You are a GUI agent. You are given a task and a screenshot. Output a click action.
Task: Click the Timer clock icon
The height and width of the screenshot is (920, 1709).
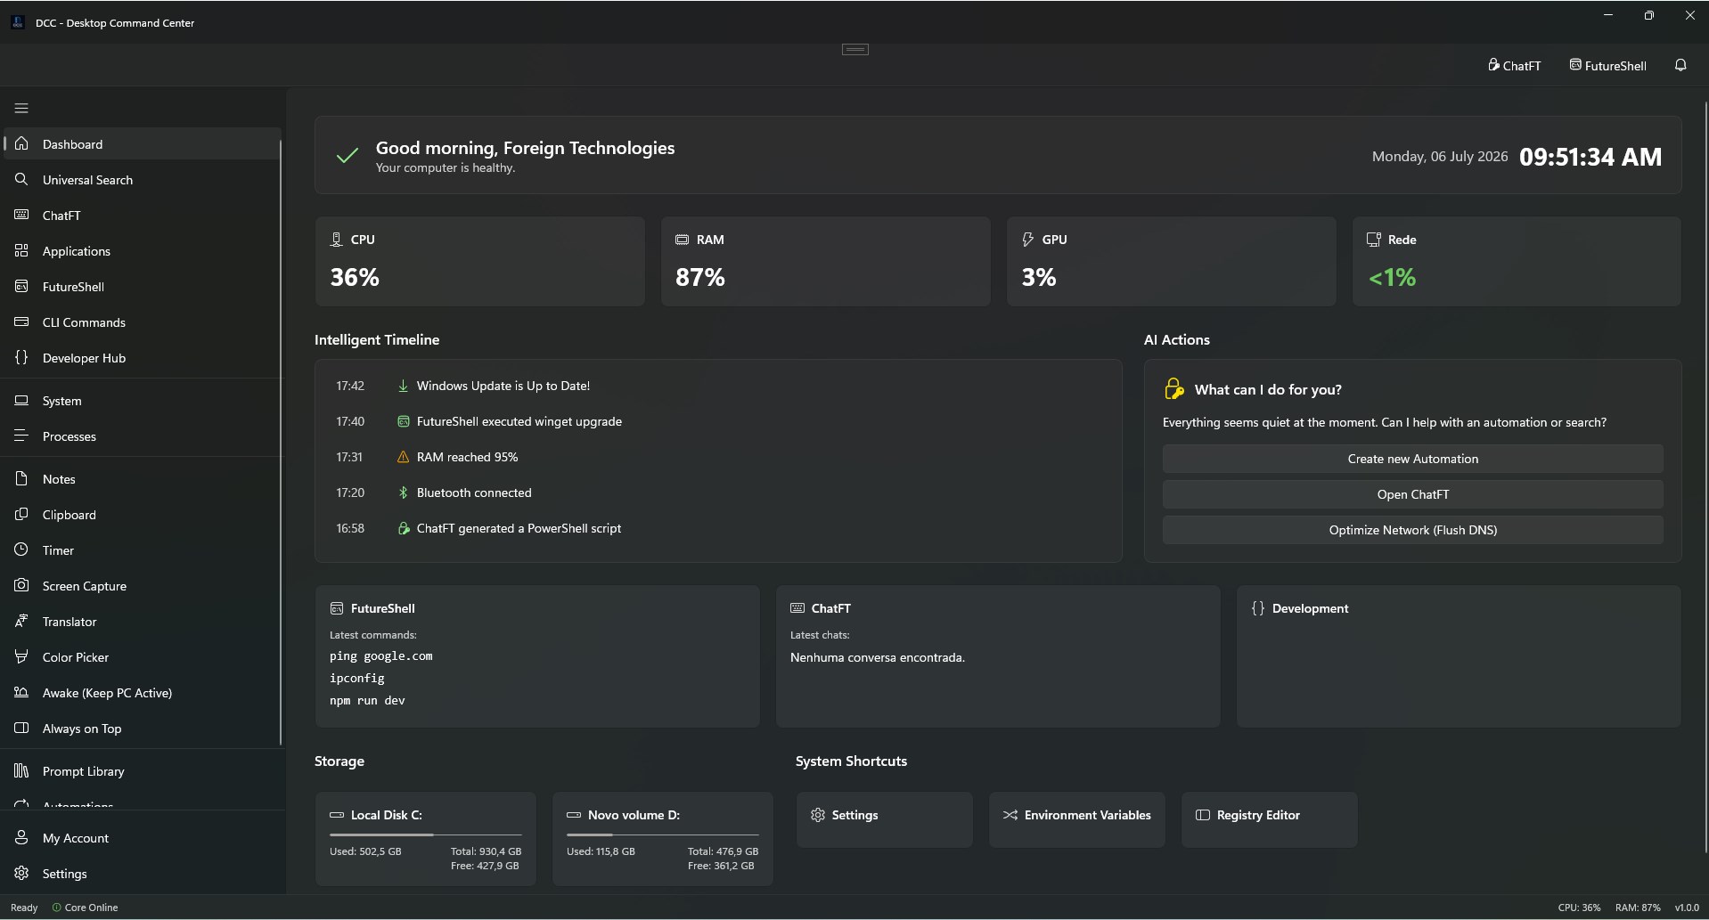pos(21,550)
